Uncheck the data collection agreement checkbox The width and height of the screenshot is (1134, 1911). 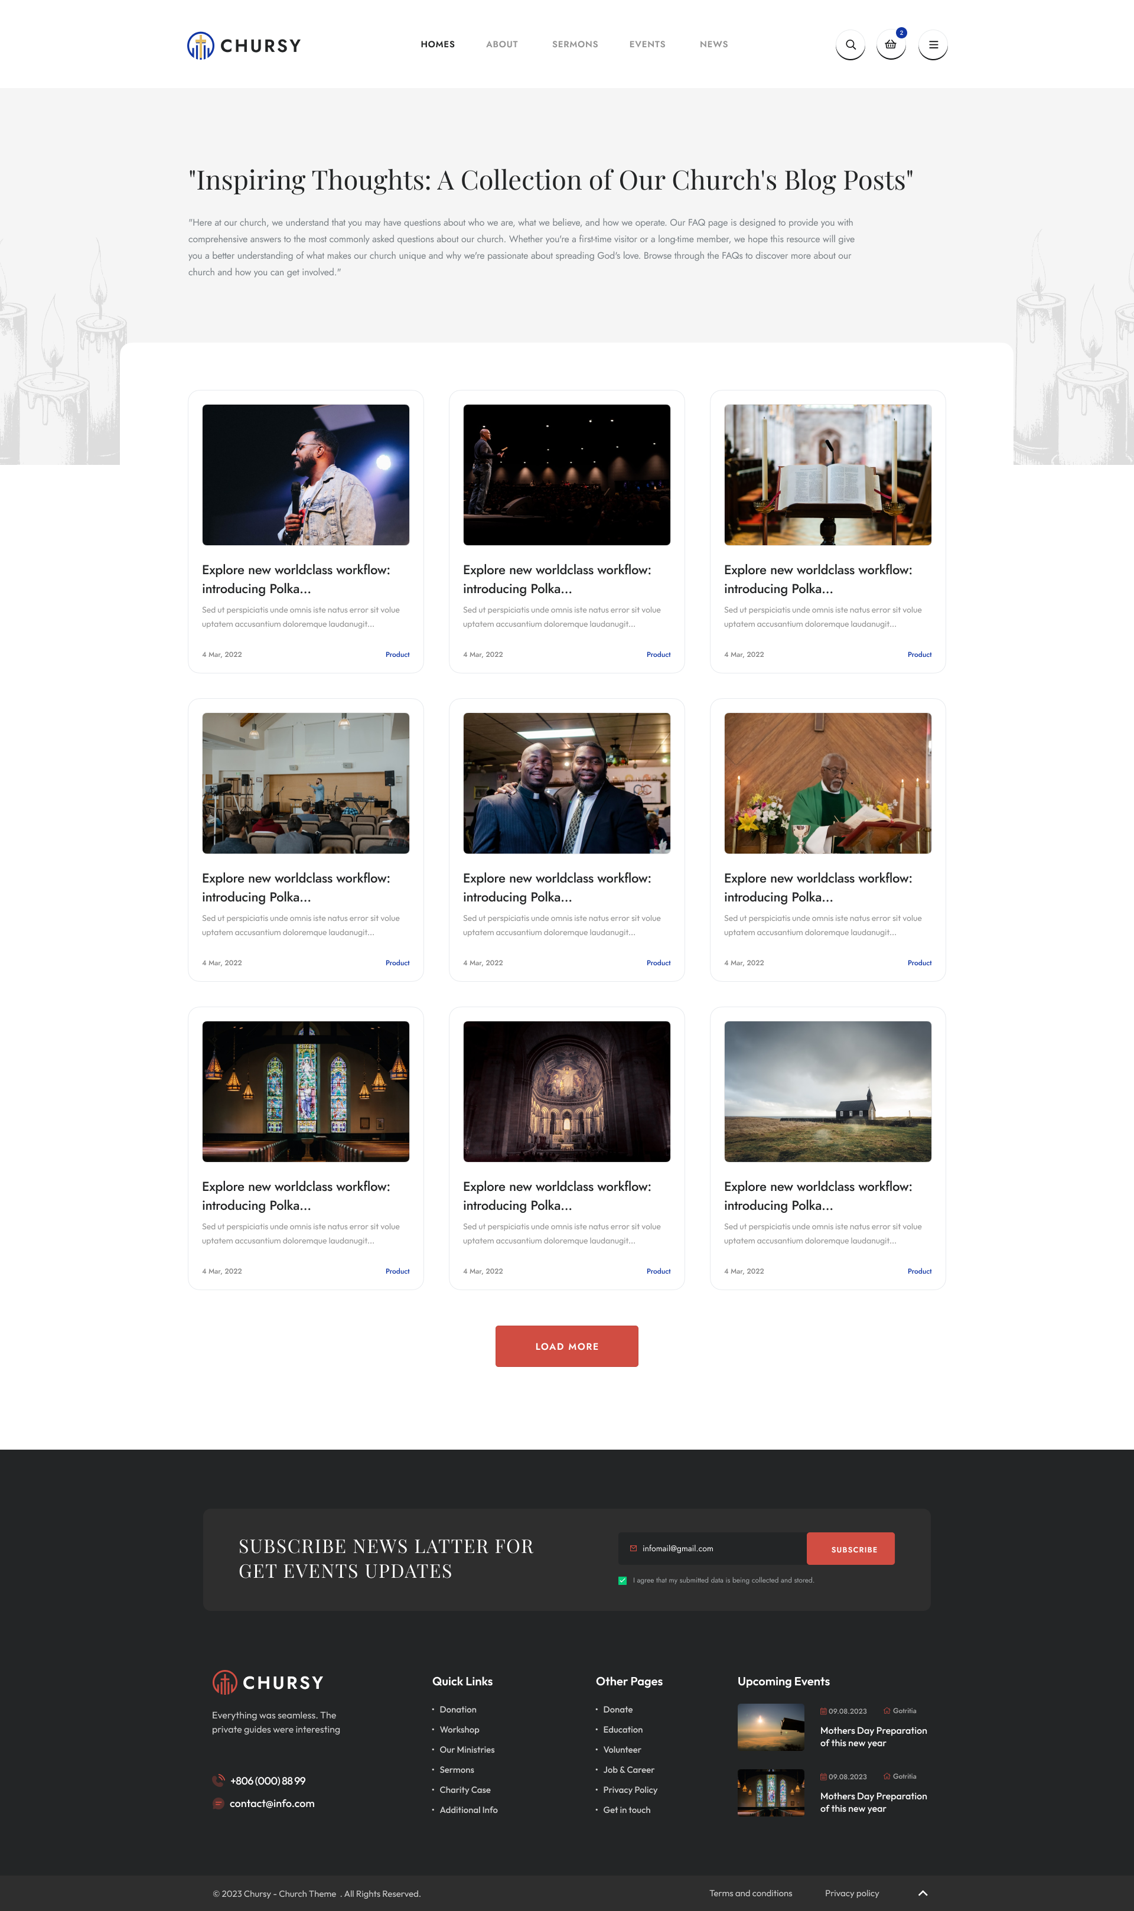tap(622, 1580)
